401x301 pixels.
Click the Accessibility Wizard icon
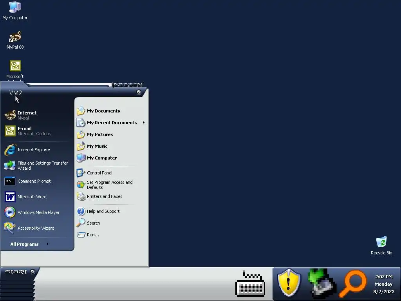coord(10,228)
